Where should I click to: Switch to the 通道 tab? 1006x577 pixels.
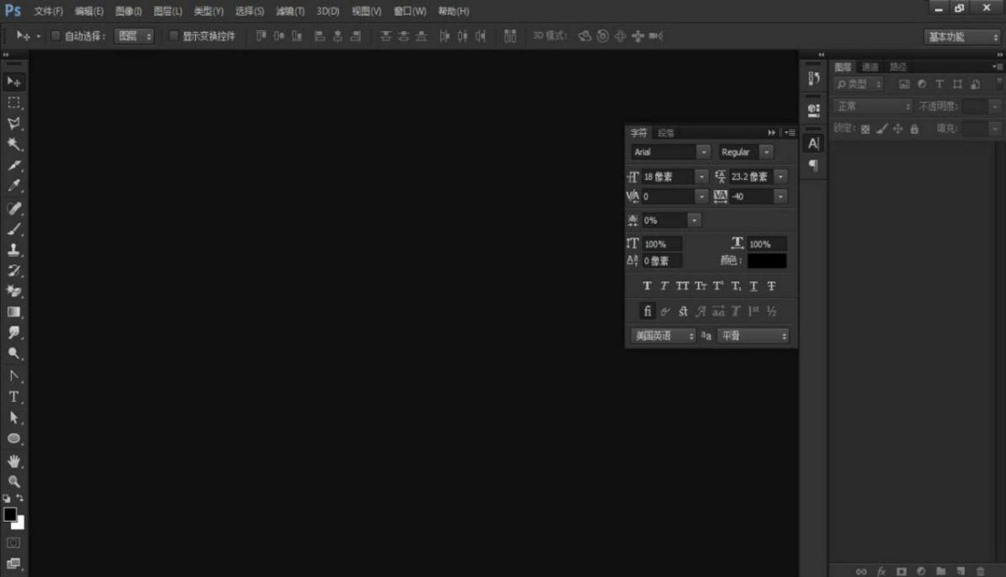coord(870,67)
